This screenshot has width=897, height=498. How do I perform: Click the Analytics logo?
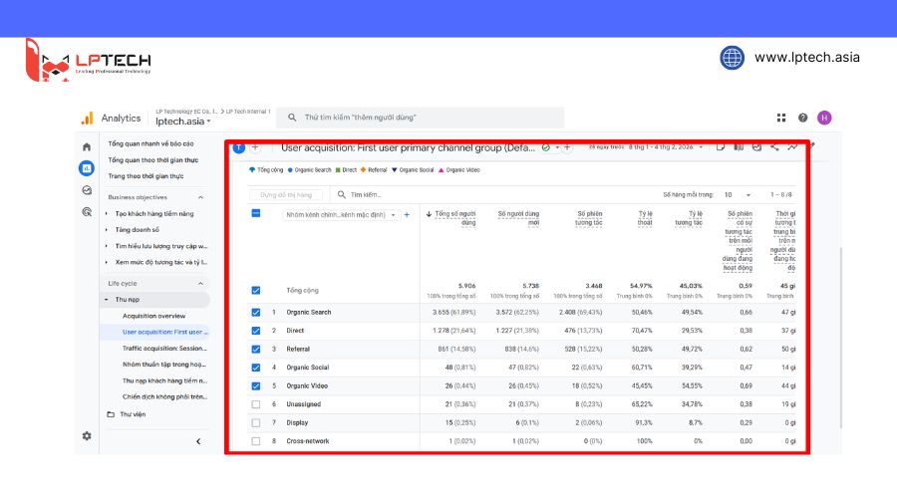87,119
